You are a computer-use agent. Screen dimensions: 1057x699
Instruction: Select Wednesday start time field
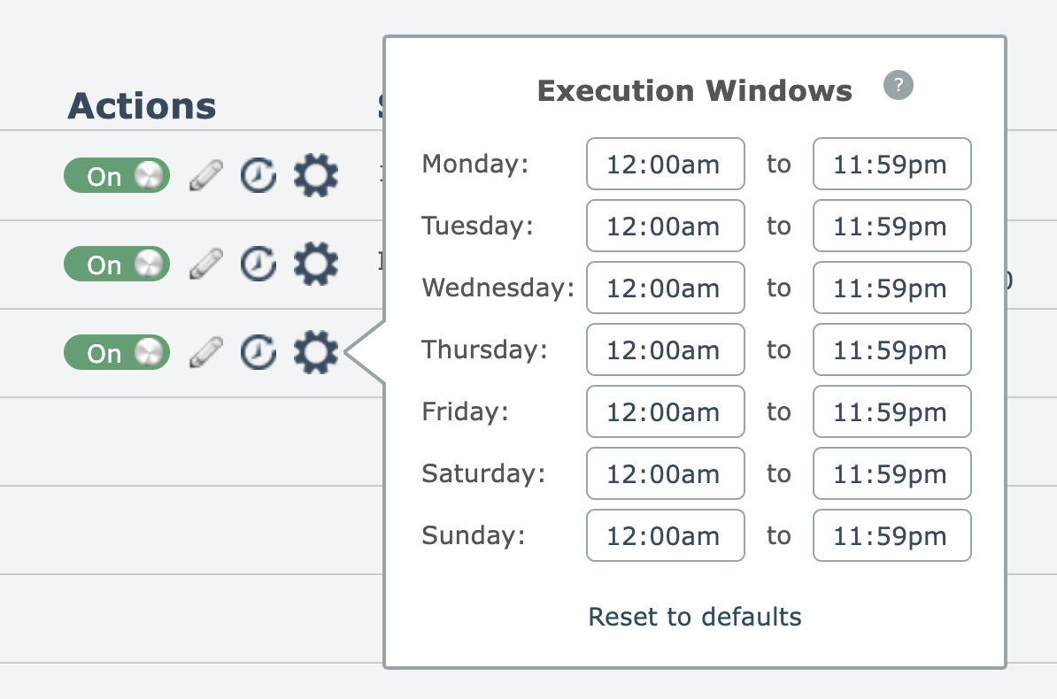(x=665, y=288)
